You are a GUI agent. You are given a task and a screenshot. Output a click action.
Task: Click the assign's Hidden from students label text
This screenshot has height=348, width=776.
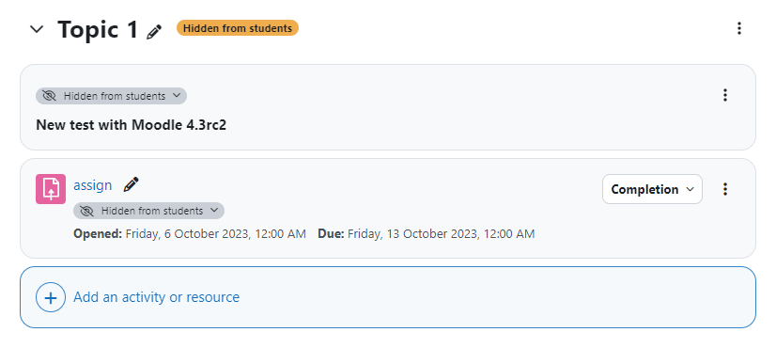(152, 211)
